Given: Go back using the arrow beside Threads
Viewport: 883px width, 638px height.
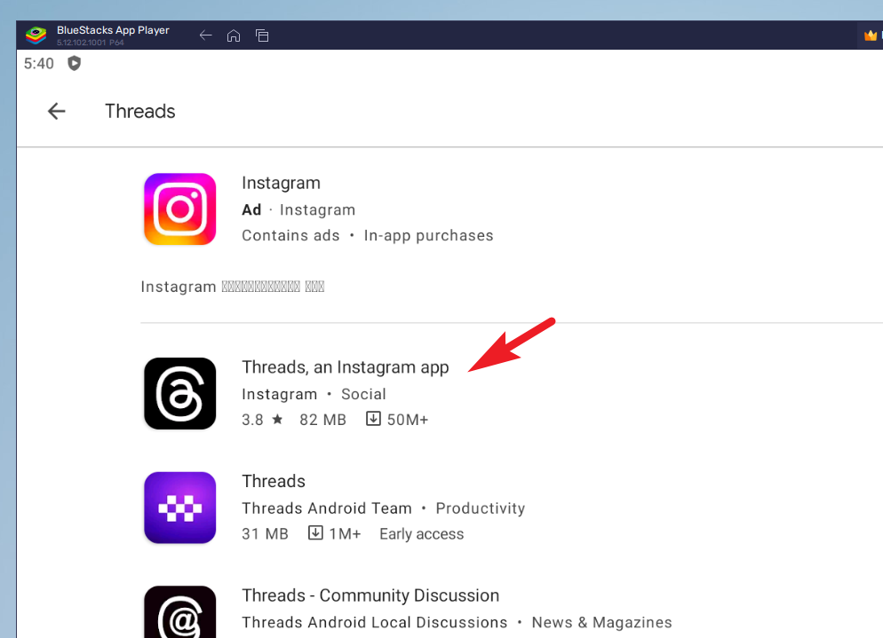Looking at the screenshot, I should coord(56,111).
